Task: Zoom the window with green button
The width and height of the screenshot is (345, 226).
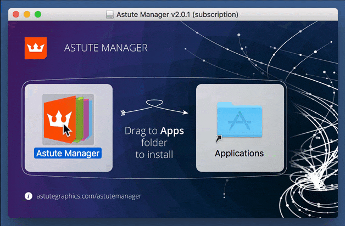Action: (38, 14)
